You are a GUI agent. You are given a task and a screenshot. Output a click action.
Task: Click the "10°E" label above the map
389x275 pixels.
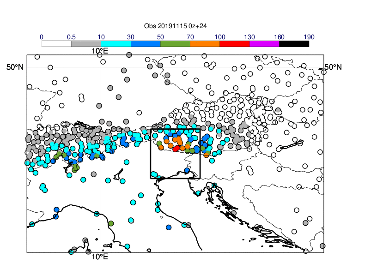coord(100,51)
